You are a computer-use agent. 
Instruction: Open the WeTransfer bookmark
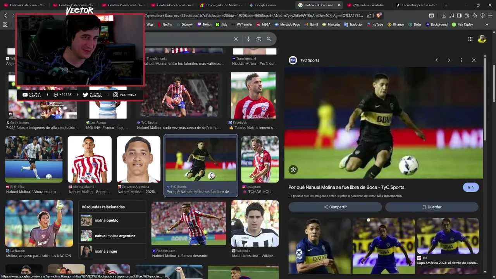coord(241,24)
